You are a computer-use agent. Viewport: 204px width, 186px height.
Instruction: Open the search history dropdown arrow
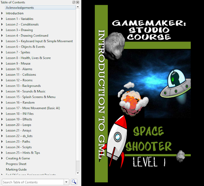[x=66, y=182]
